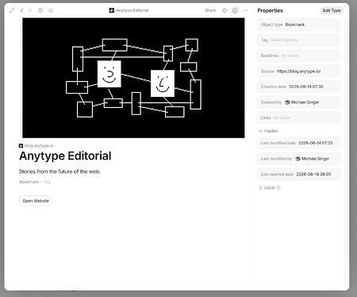Click the blog.anytype.io link above title
The width and height of the screenshot is (357, 297).
[39, 146]
